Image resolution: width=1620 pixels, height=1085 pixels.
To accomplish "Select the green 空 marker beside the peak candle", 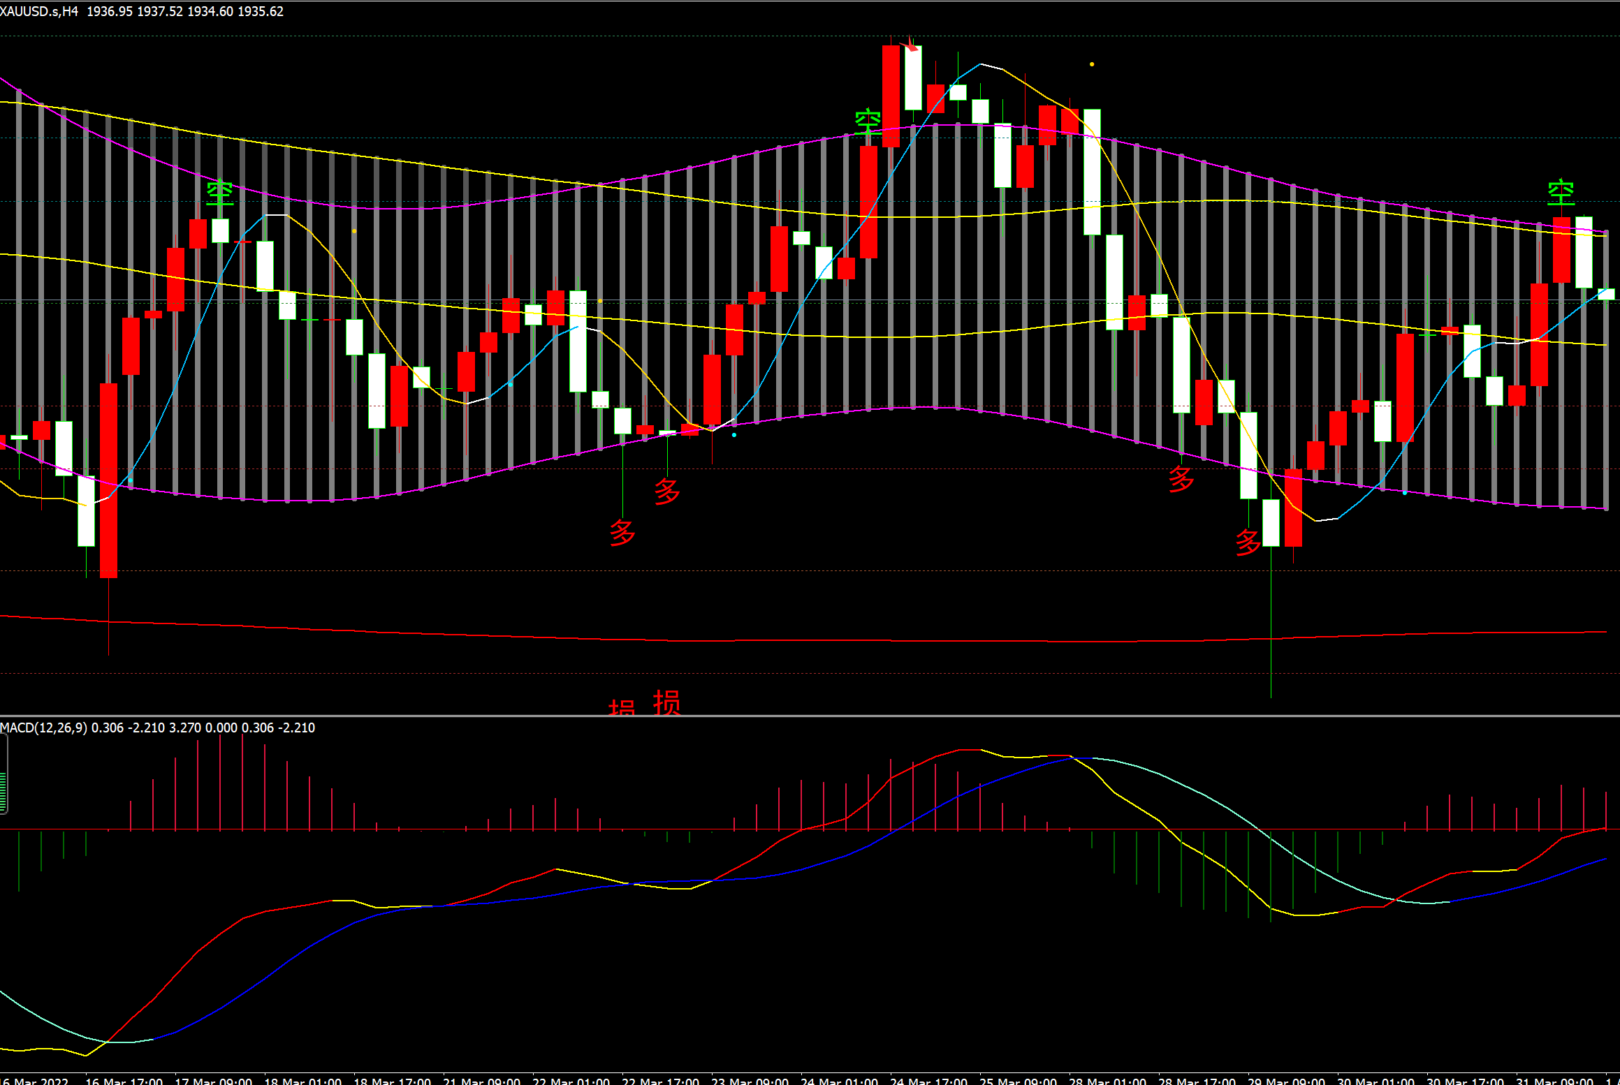I will pyautogui.click(x=868, y=122).
